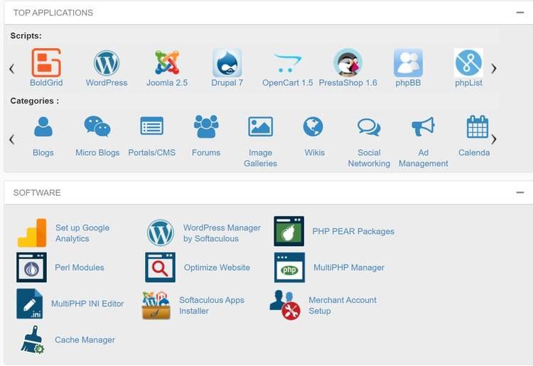Open WordPress Manager by Softaculous link
This screenshot has height=366, width=533.
tap(222, 233)
